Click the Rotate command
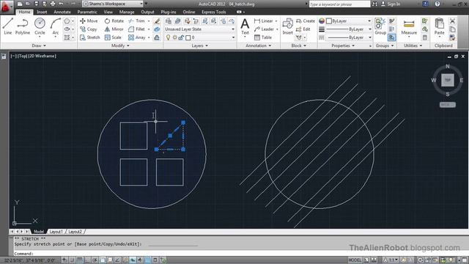469x264 pixels. coord(114,21)
